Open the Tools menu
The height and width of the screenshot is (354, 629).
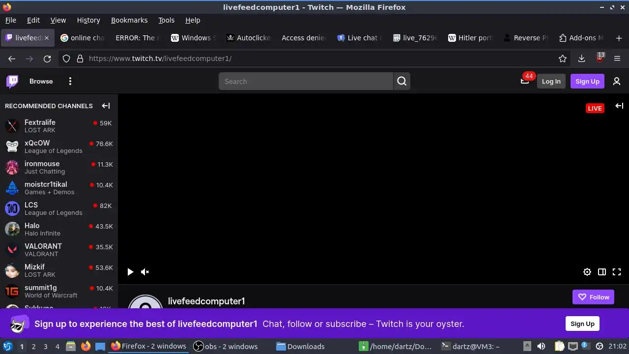[x=166, y=20]
